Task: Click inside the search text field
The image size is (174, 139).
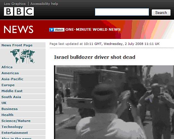Action: point(122,12)
